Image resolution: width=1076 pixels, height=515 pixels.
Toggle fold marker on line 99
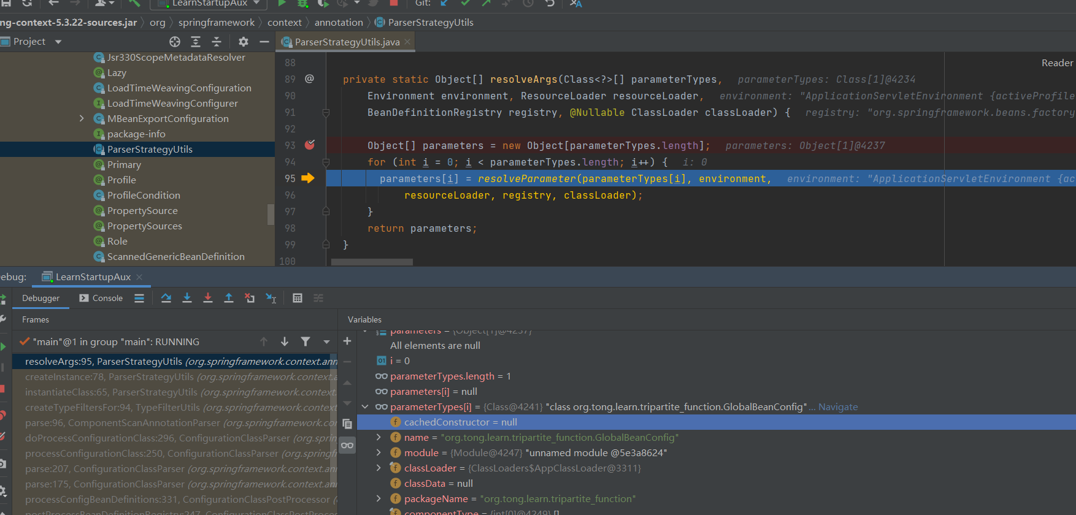pos(326,245)
